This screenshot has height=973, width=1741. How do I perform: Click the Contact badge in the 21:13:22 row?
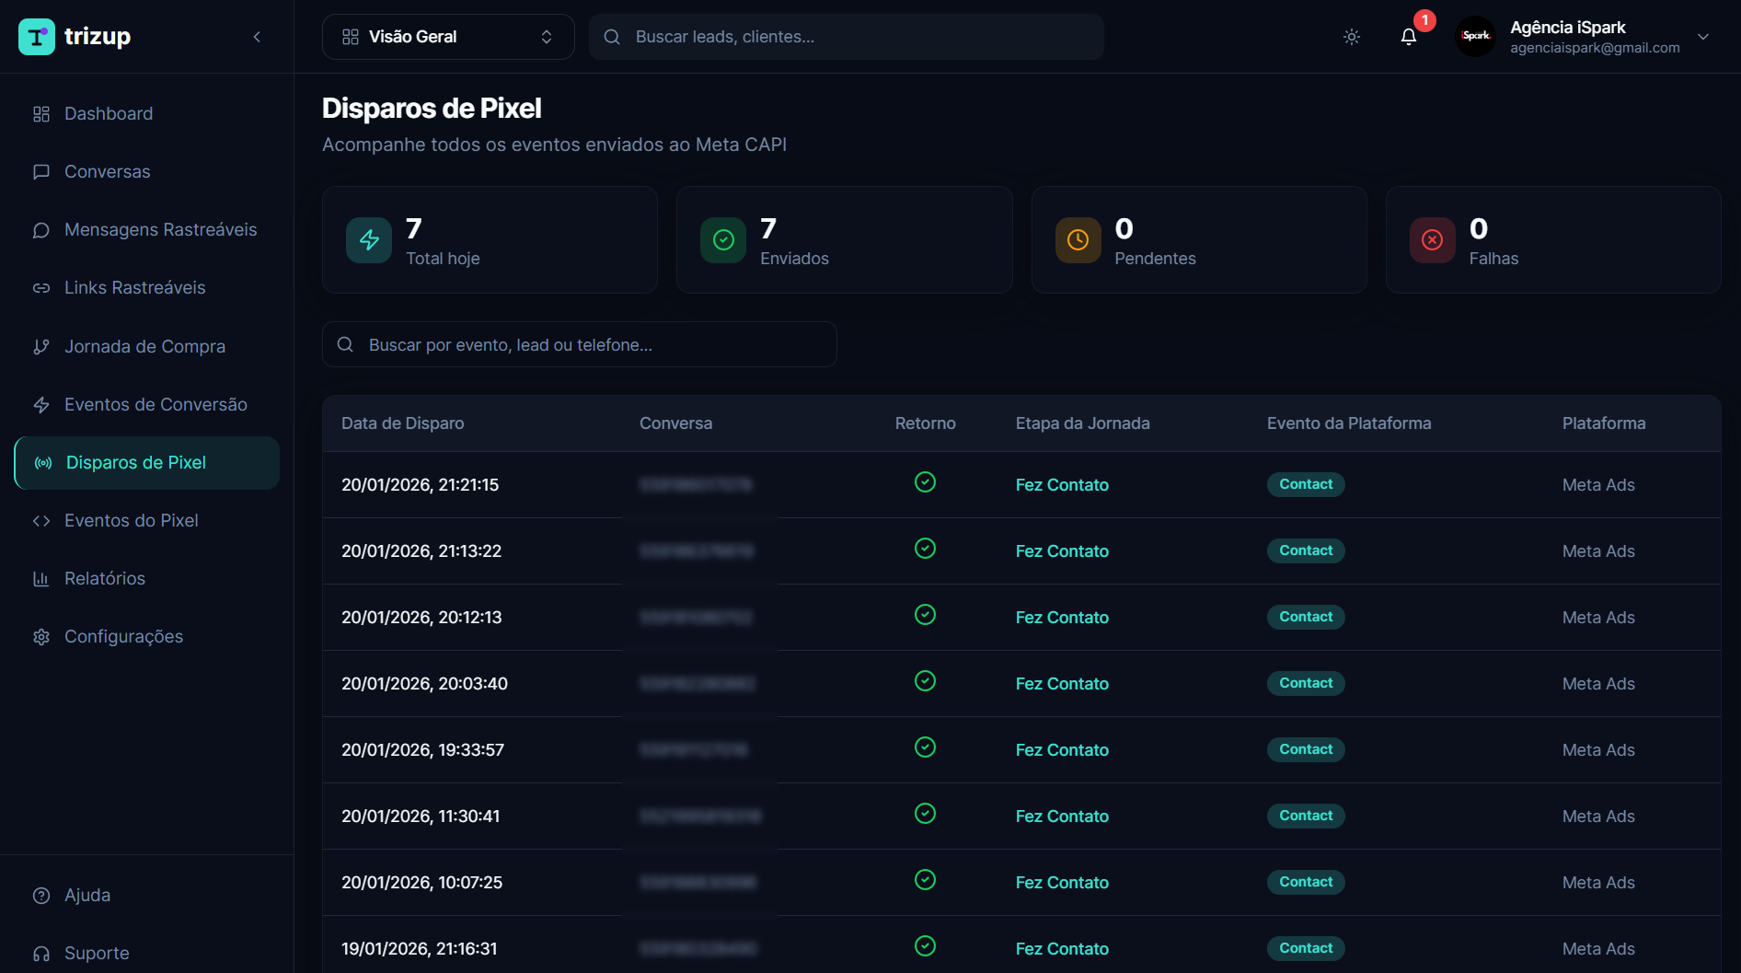pyautogui.click(x=1306, y=550)
